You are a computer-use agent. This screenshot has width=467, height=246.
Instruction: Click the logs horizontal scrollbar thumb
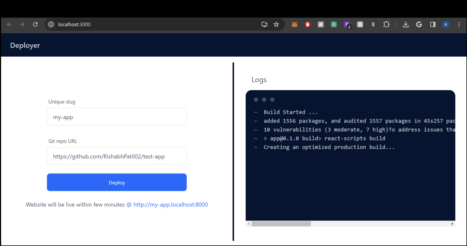281,224
